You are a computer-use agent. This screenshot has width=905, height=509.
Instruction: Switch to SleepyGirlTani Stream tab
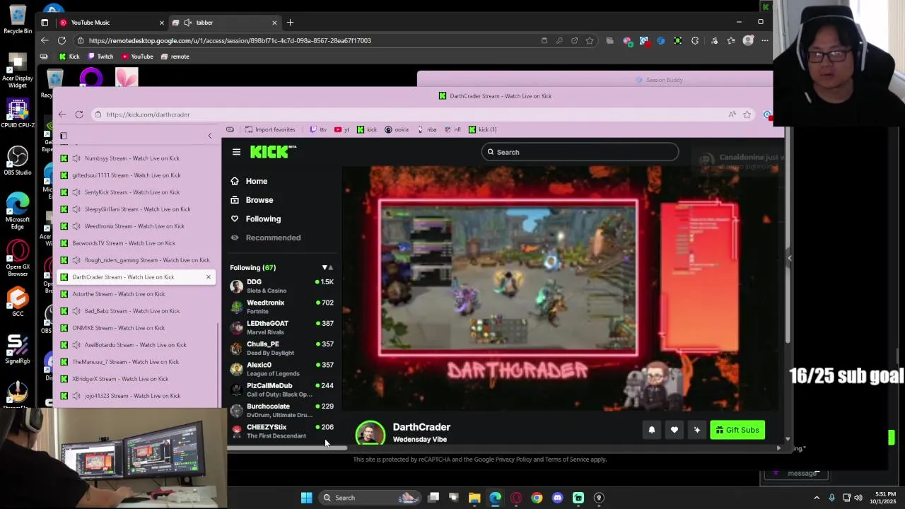(134, 209)
